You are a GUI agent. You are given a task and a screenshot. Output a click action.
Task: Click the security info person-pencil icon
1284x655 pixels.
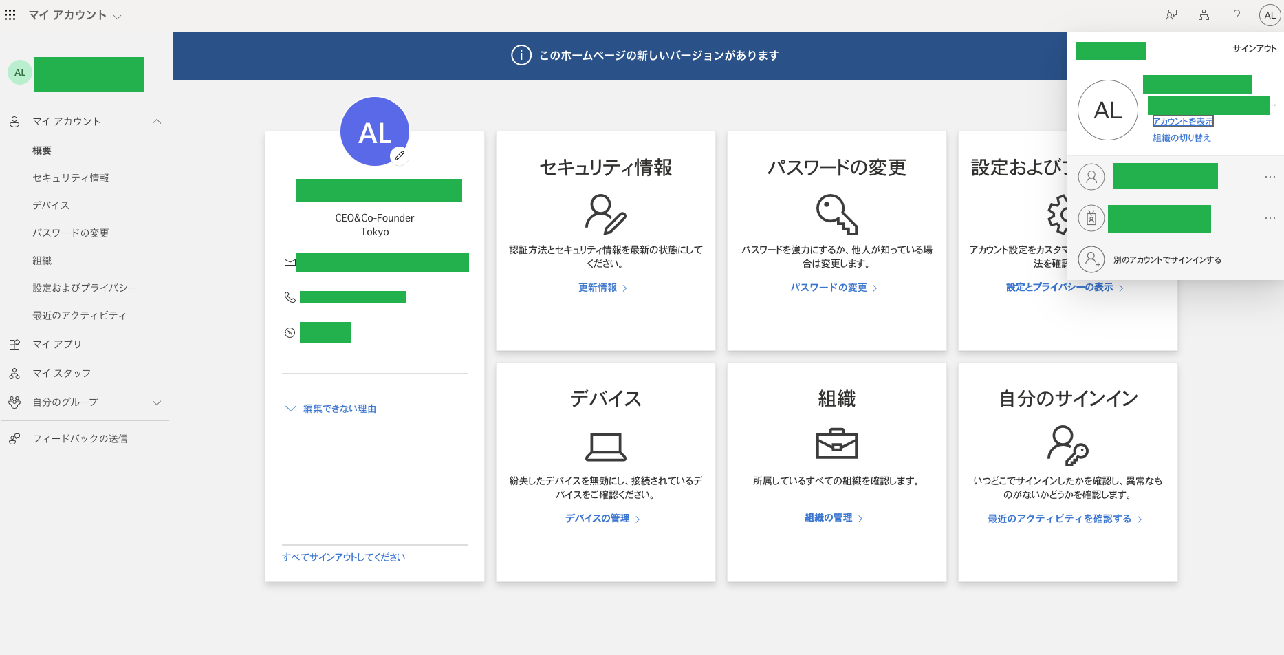point(606,214)
